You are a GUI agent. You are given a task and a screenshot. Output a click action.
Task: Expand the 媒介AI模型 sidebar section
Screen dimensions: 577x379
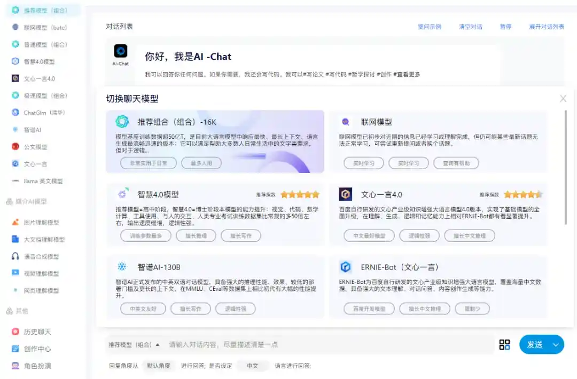27,201
